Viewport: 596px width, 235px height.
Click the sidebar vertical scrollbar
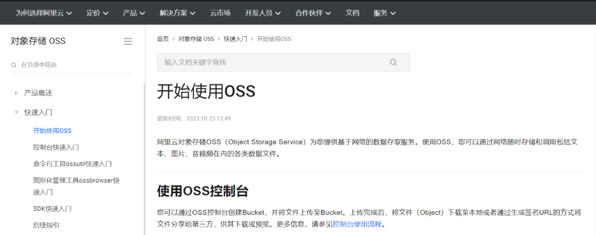click(144, 159)
